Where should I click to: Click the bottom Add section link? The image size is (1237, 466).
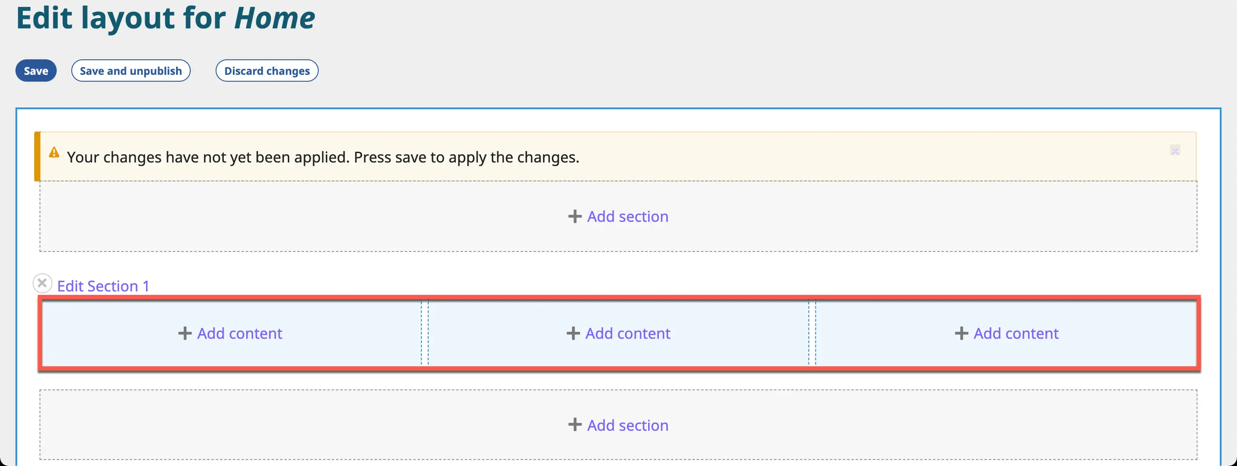click(x=627, y=425)
